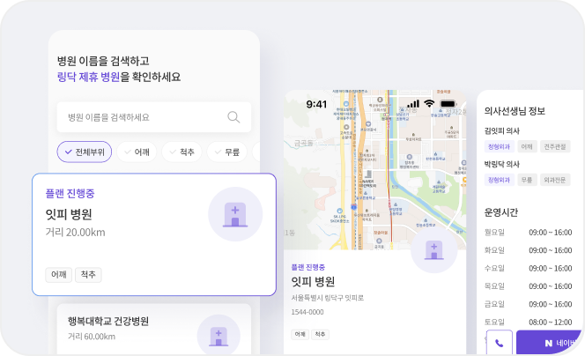Click hospital icon on 잇피 병원 card
This screenshot has height=356, width=585.
[x=235, y=215]
